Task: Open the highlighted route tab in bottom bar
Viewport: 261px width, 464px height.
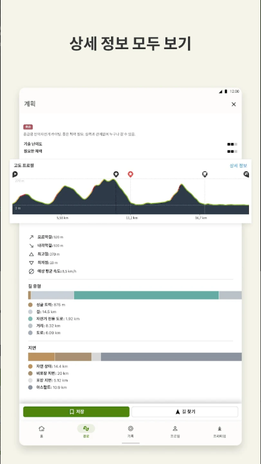Action: (x=86, y=432)
